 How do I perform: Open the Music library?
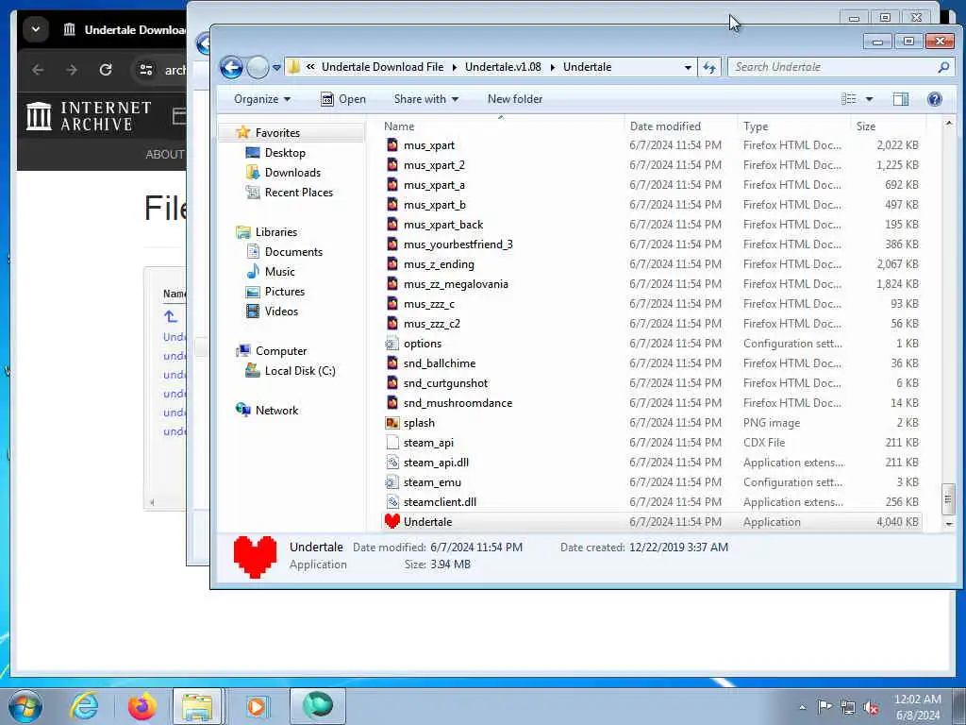tap(279, 272)
